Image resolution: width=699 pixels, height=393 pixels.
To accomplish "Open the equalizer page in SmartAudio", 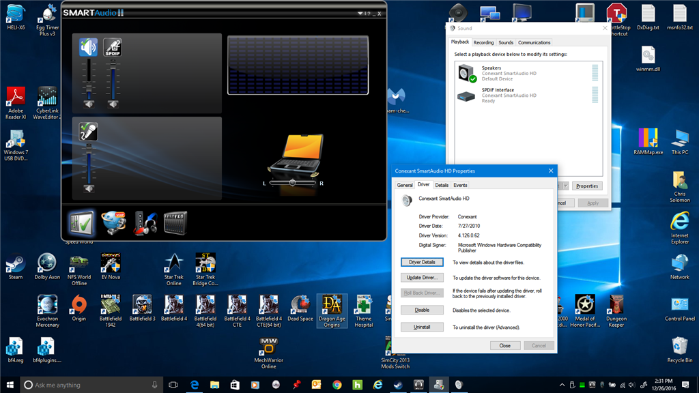I will [x=175, y=223].
